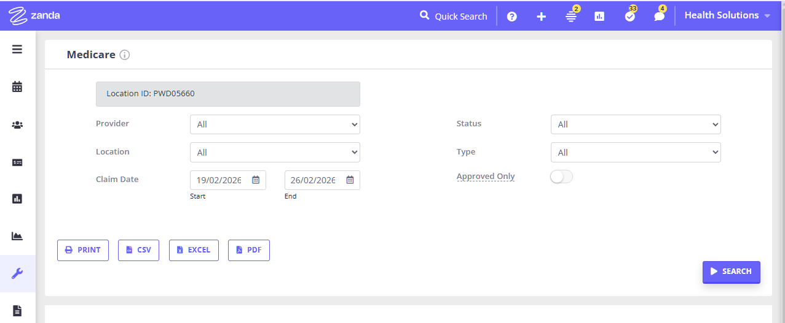Open area chart reports icon in sidebar

pyautogui.click(x=17, y=236)
